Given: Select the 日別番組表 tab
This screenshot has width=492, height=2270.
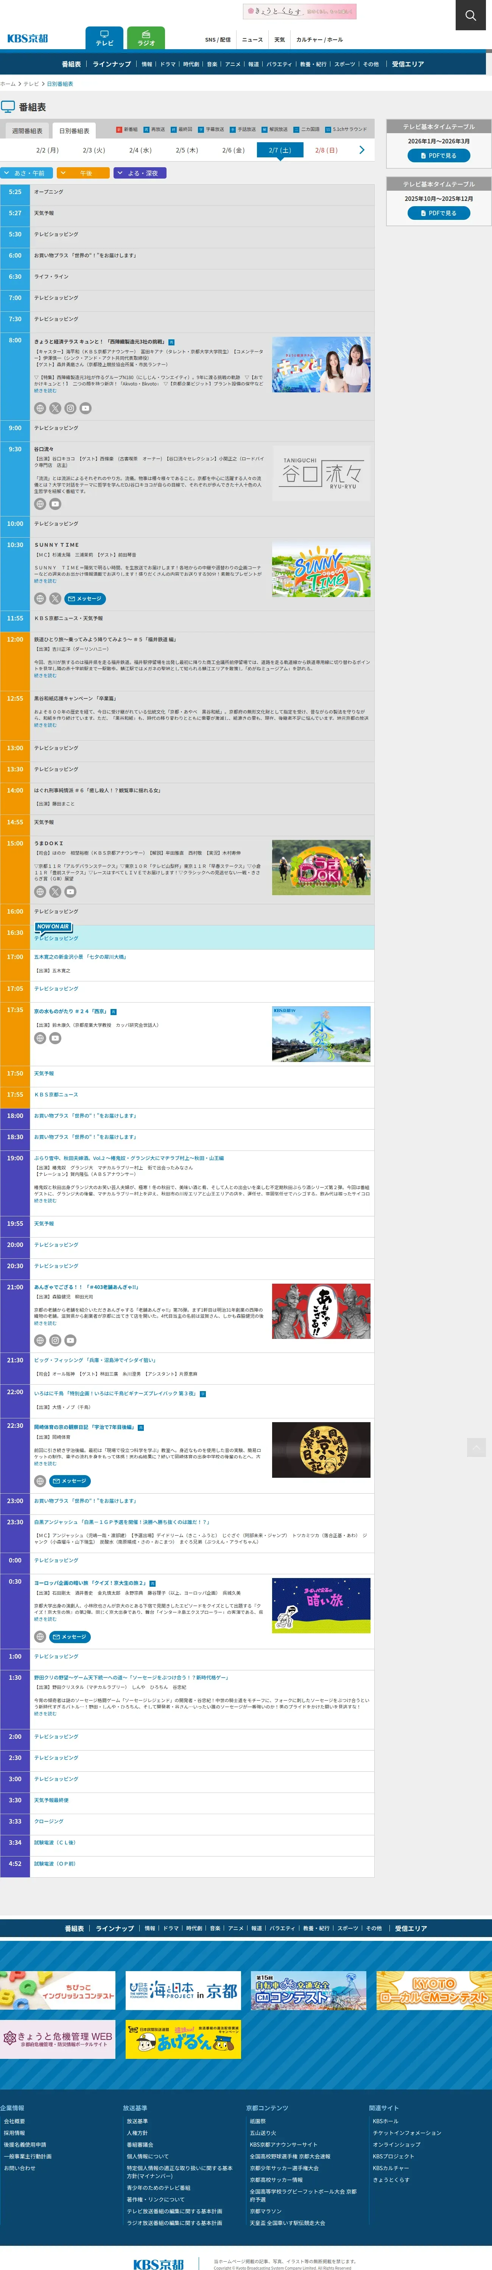Looking at the screenshot, I should (x=74, y=131).
